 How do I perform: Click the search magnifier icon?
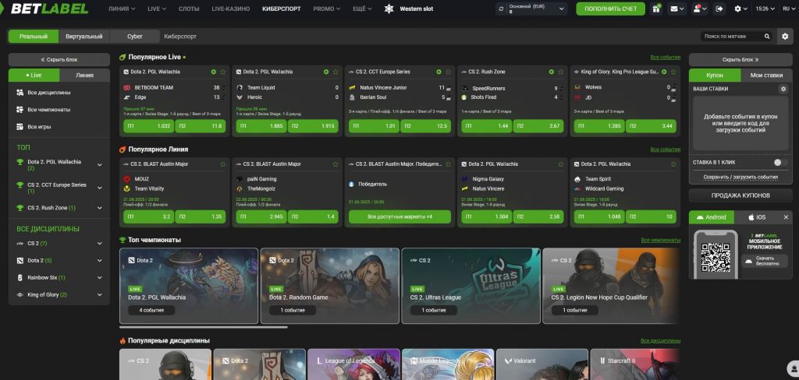(767, 37)
